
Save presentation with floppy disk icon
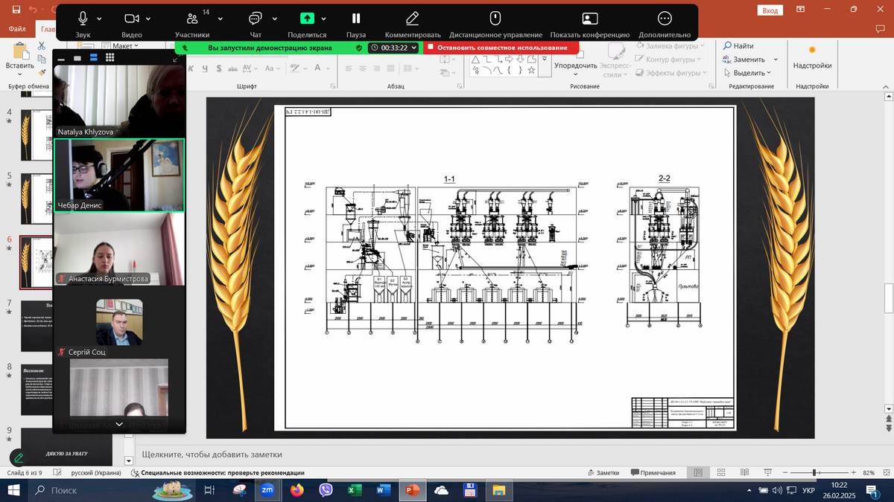coord(16,10)
